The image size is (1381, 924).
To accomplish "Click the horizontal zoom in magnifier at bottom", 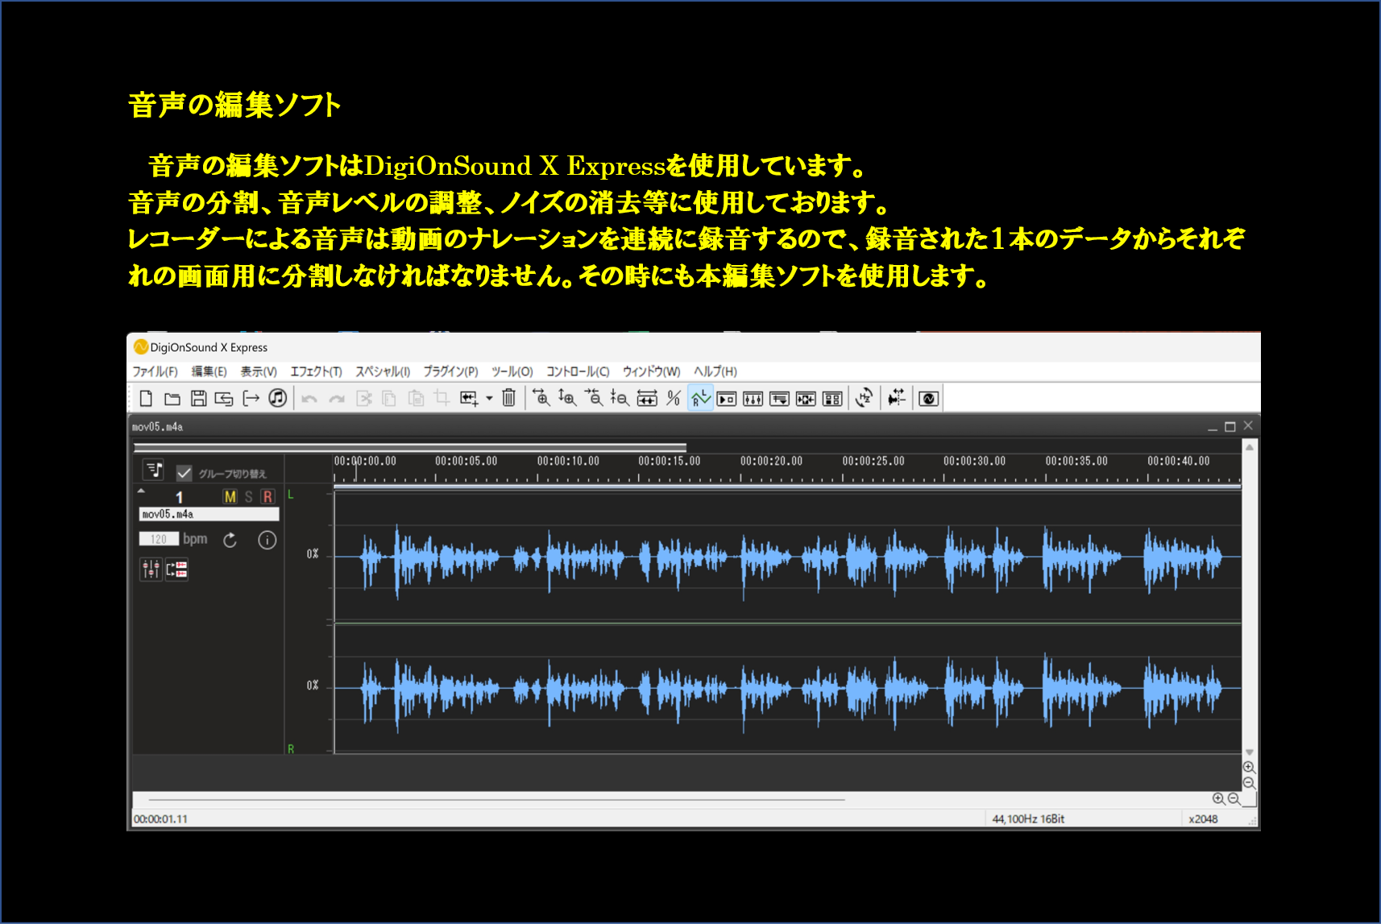I will 1219,798.
